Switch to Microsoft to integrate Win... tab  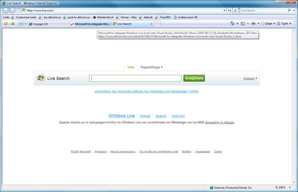tap(91, 24)
